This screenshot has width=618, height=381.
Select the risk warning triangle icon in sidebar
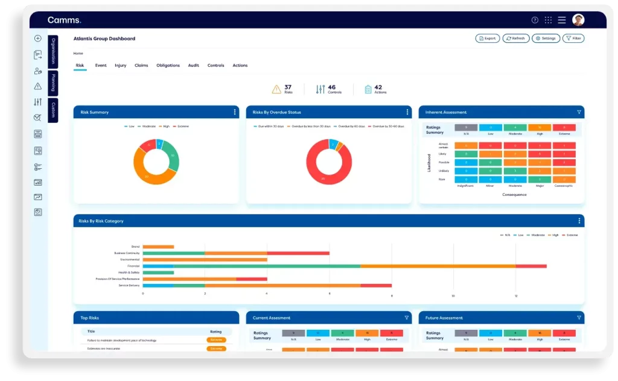tap(37, 87)
